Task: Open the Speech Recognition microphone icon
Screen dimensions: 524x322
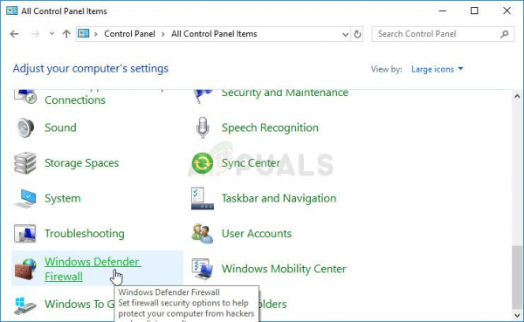Action: (203, 127)
